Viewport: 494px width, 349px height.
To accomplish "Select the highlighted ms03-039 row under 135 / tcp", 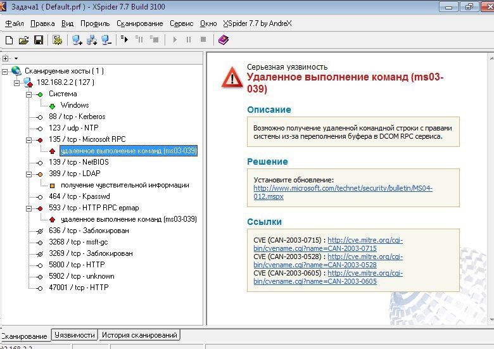I will [129, 151].
